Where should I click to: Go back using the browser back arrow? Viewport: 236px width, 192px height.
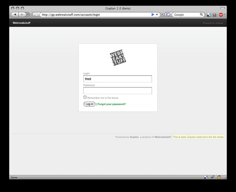pyautogui.click(x=15, y=15)
